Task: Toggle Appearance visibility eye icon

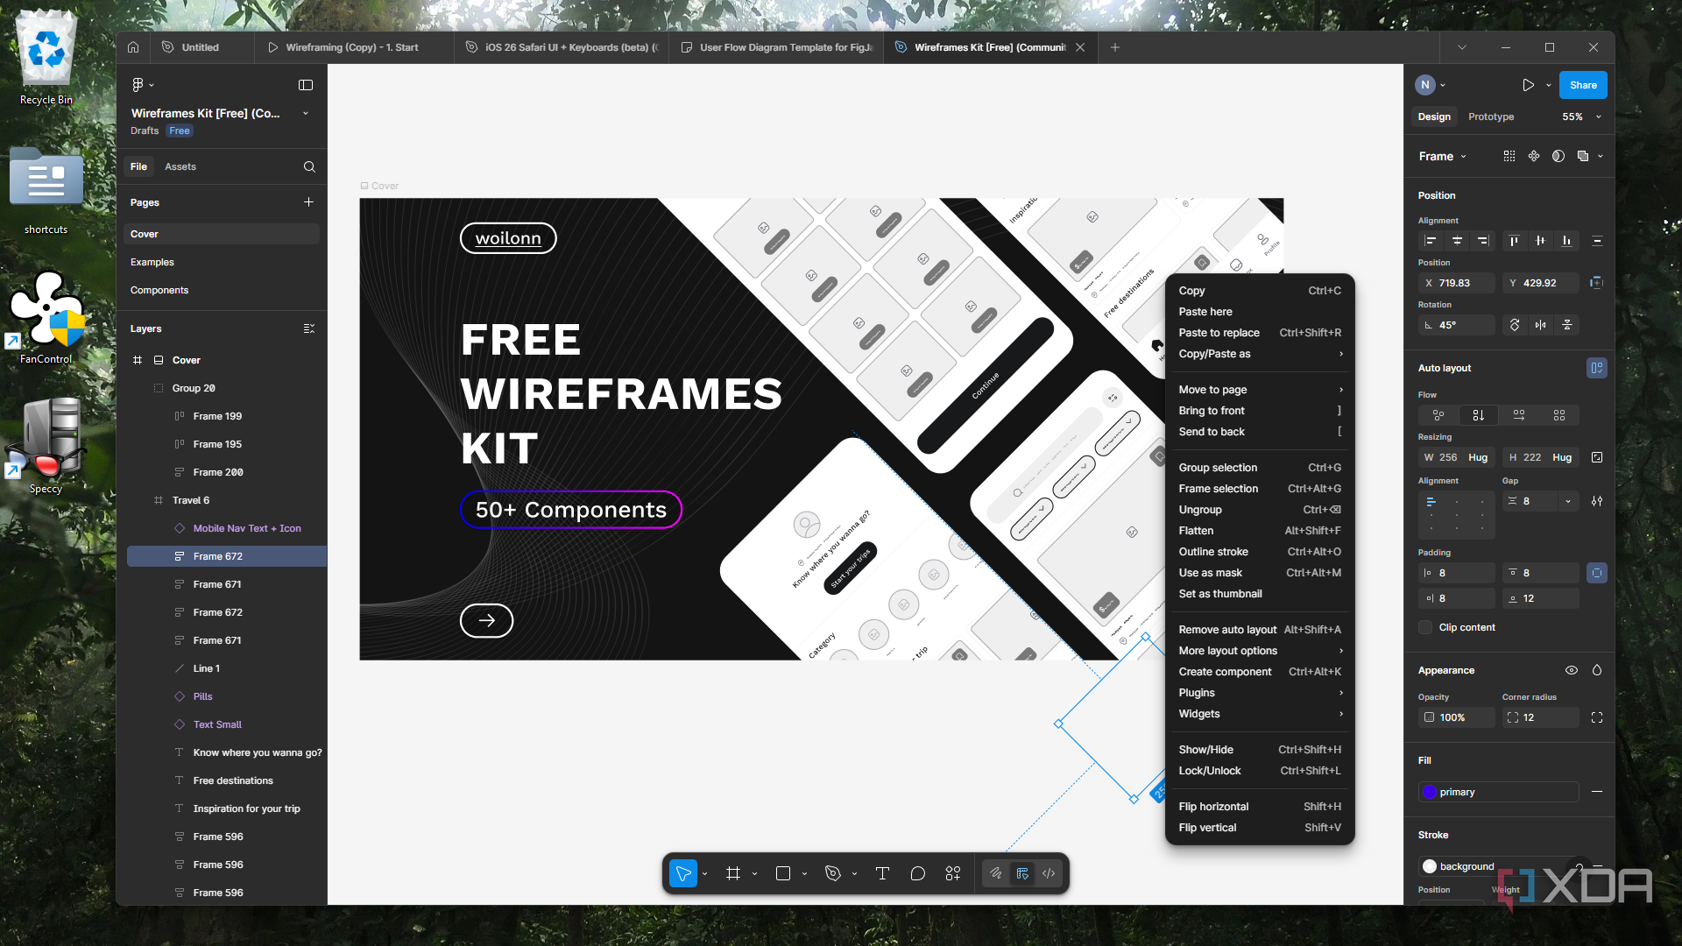Action: pos(1572,670)
